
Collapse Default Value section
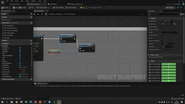click(x=149, y=55)
